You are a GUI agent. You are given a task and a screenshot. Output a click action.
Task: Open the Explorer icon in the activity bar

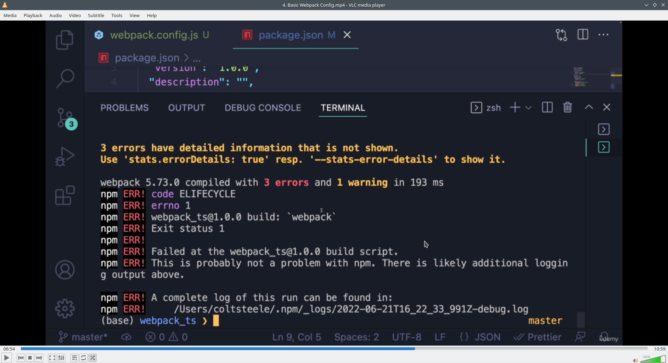65,39
